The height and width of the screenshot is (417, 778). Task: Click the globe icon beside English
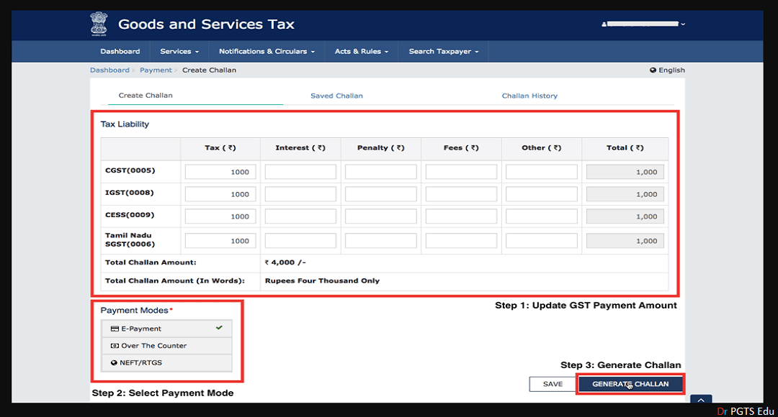point(653,70)
